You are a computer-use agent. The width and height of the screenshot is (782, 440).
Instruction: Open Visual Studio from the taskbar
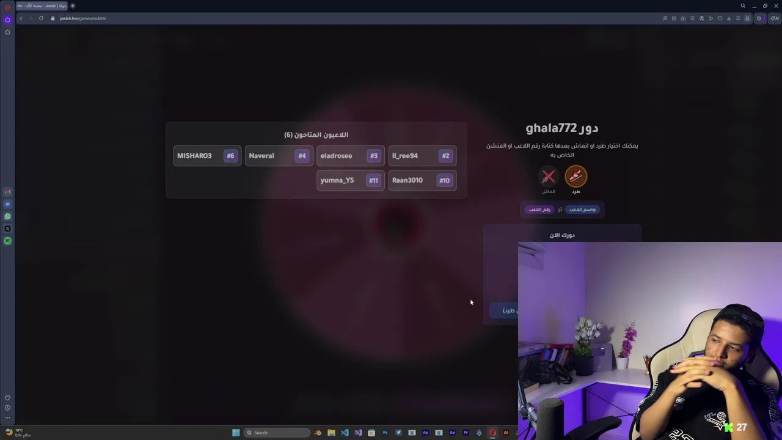(x=358, y=433)
